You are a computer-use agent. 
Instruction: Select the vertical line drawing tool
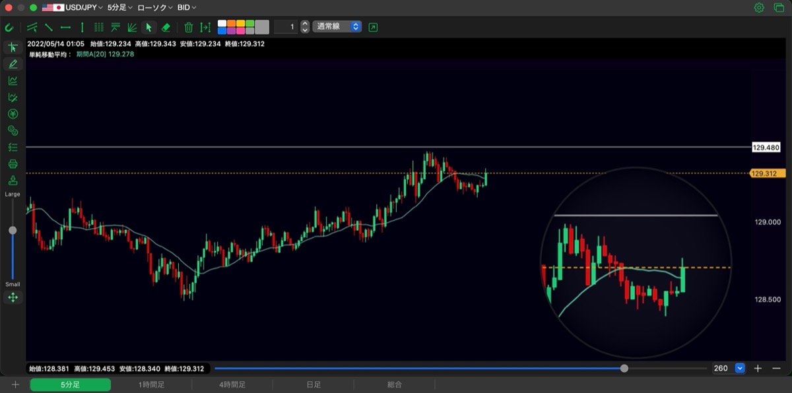click(x=82, y=27)
